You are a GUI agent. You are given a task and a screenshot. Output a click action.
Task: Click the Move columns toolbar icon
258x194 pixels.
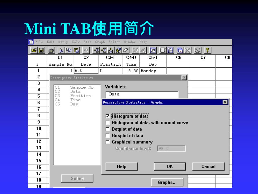118,50
